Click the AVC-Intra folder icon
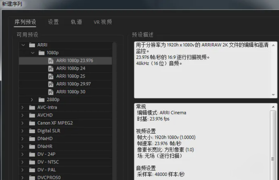Image resolution: width=279 pixels, height=180 pixels. (x=32, y=108)
